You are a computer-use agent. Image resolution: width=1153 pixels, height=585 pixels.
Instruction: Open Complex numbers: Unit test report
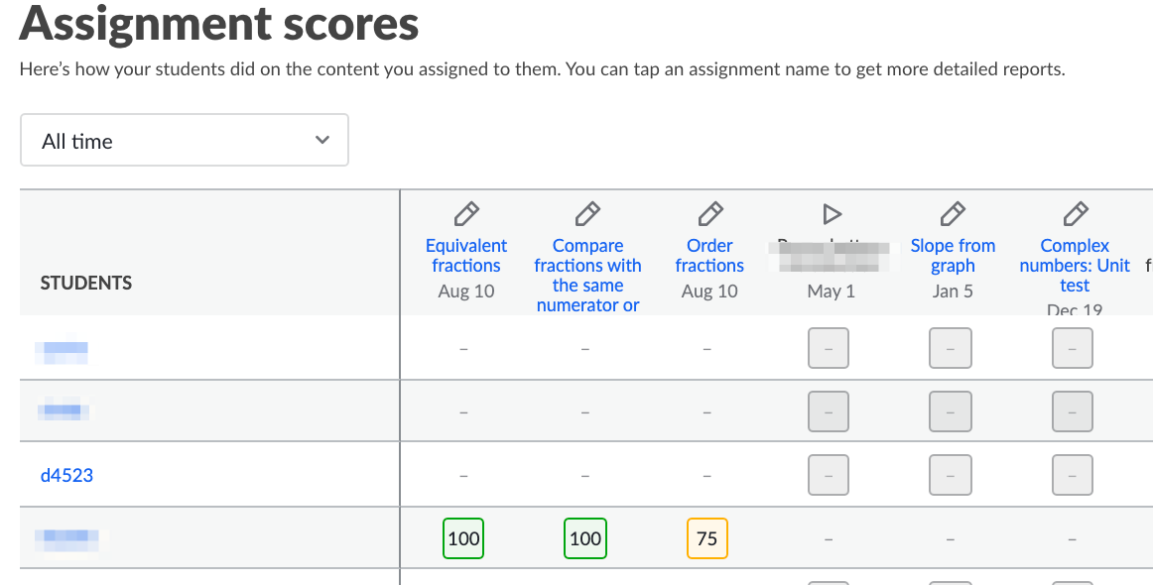(1075, 266)
